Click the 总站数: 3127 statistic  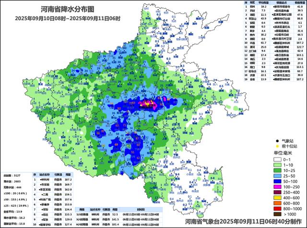(x=12, y=175)
